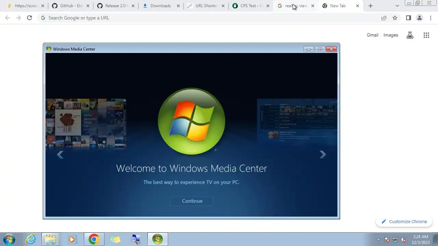This screenshot has height=246, width=438.
Task: Switch to Google Chrome on the taskbar
Action: [x=94, y=239]
